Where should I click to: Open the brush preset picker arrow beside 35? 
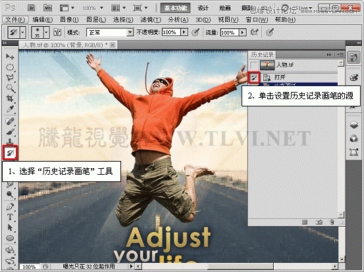47,32
